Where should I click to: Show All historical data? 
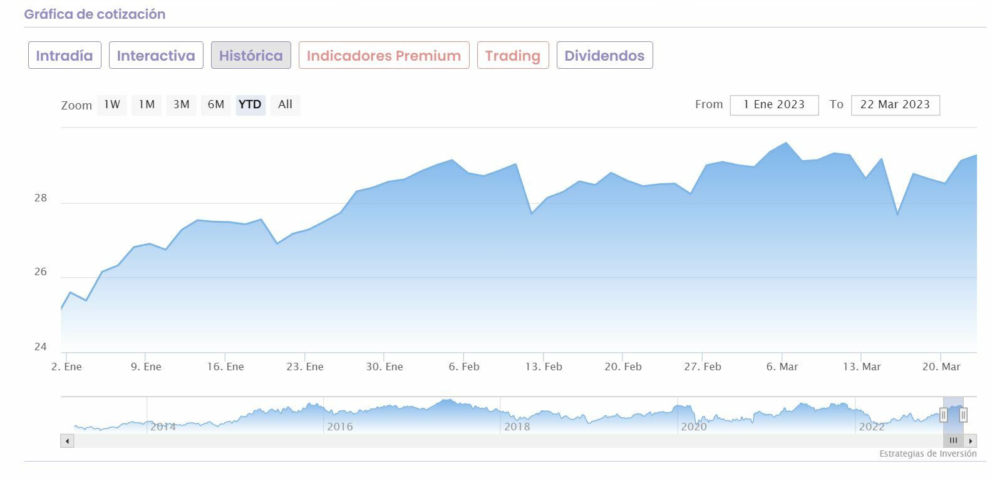286,104
